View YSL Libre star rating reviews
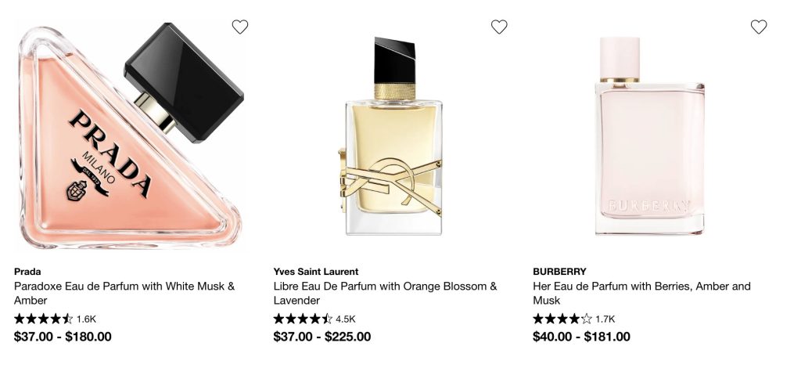 [x=303, y=319]
